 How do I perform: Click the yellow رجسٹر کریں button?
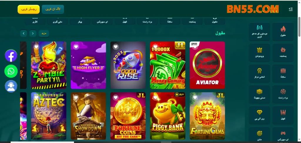click(x=29, y=9)
